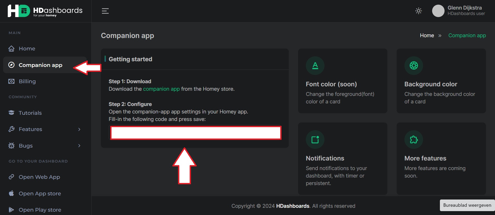Open Play store via the play icon

pyautogui.click(x=11, y=210)
